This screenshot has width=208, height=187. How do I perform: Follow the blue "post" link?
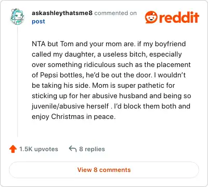(x=38, y=21)
